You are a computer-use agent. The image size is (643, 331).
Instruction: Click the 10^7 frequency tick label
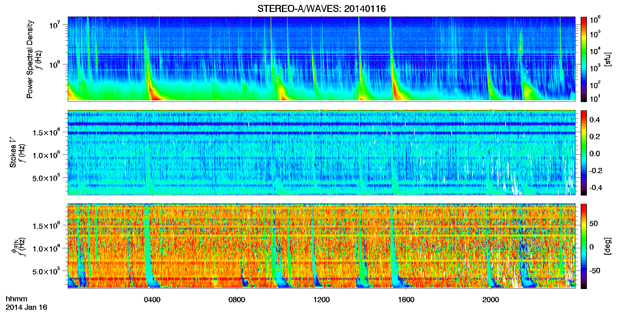click(54, 25)
